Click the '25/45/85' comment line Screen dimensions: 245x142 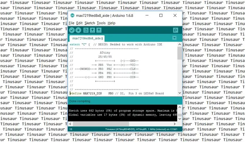tap(91, 57)
